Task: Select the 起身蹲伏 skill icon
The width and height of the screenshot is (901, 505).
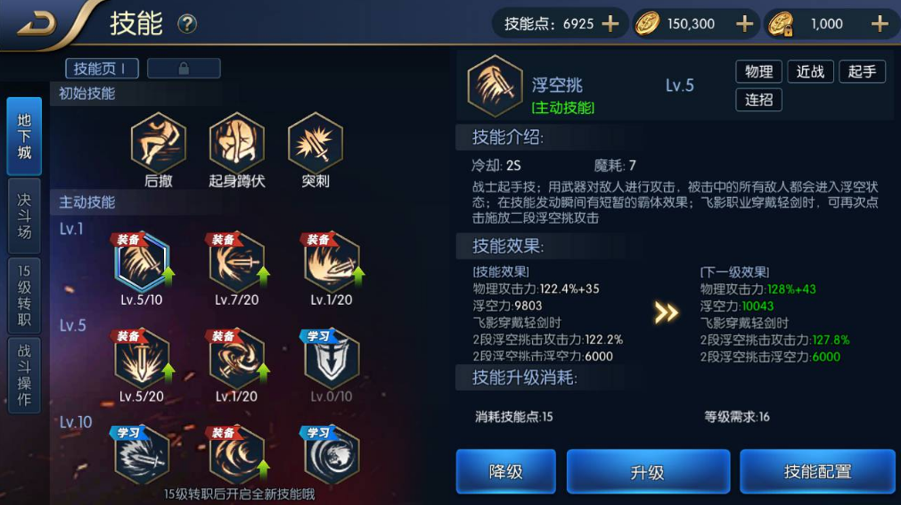Action: (237, 143)
